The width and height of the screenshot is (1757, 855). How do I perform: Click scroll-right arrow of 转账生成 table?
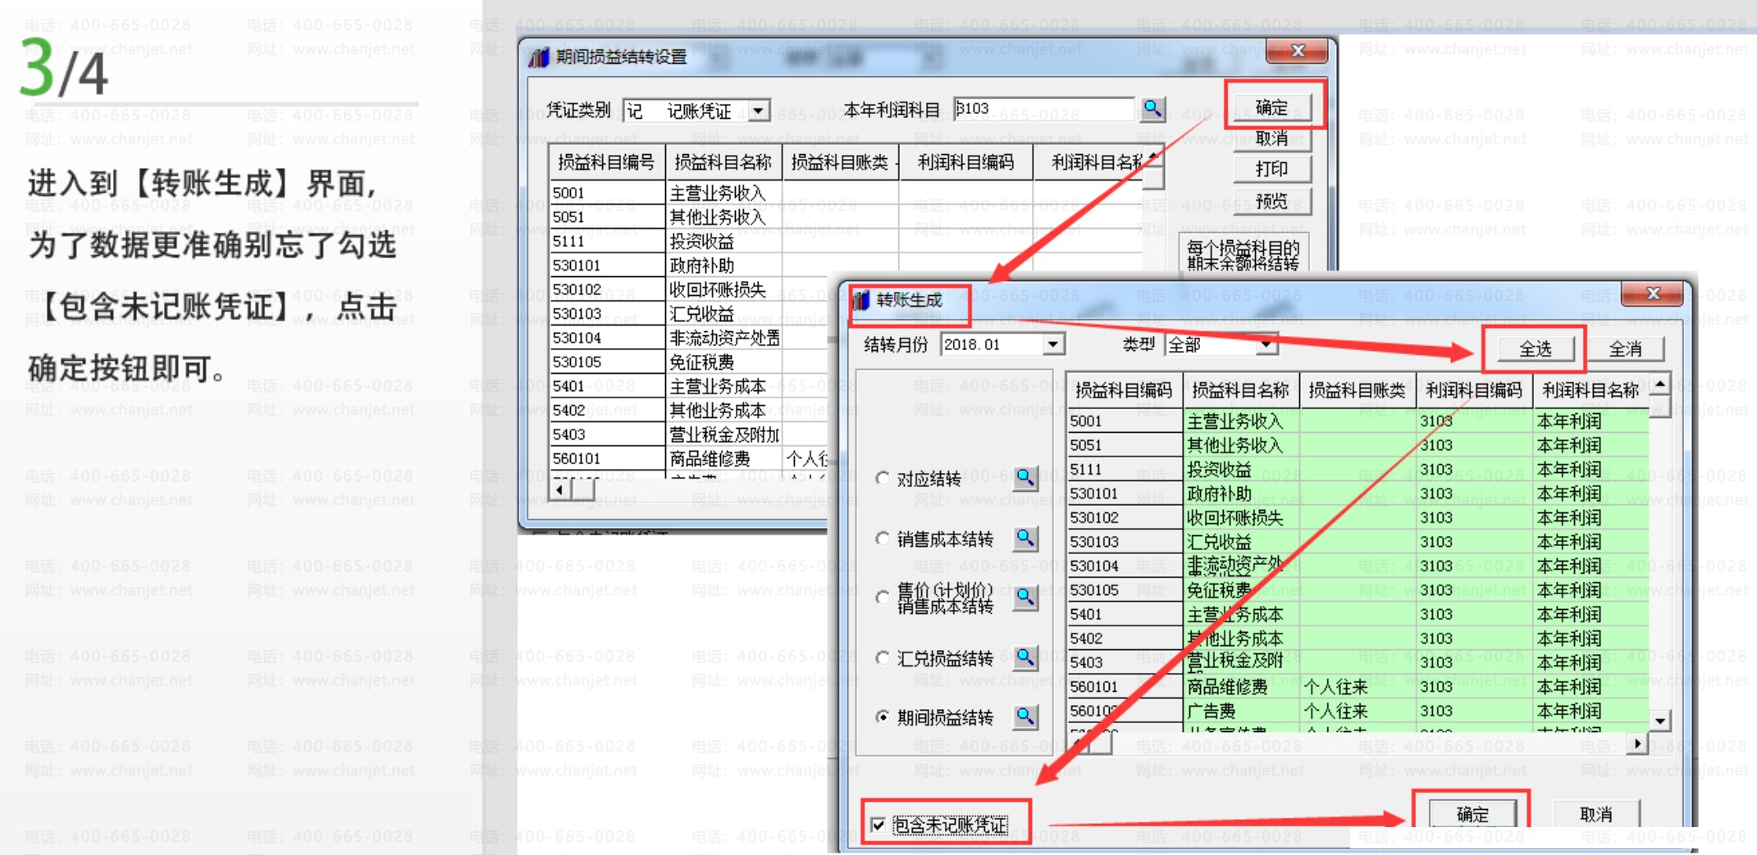tap(1636, 744)
